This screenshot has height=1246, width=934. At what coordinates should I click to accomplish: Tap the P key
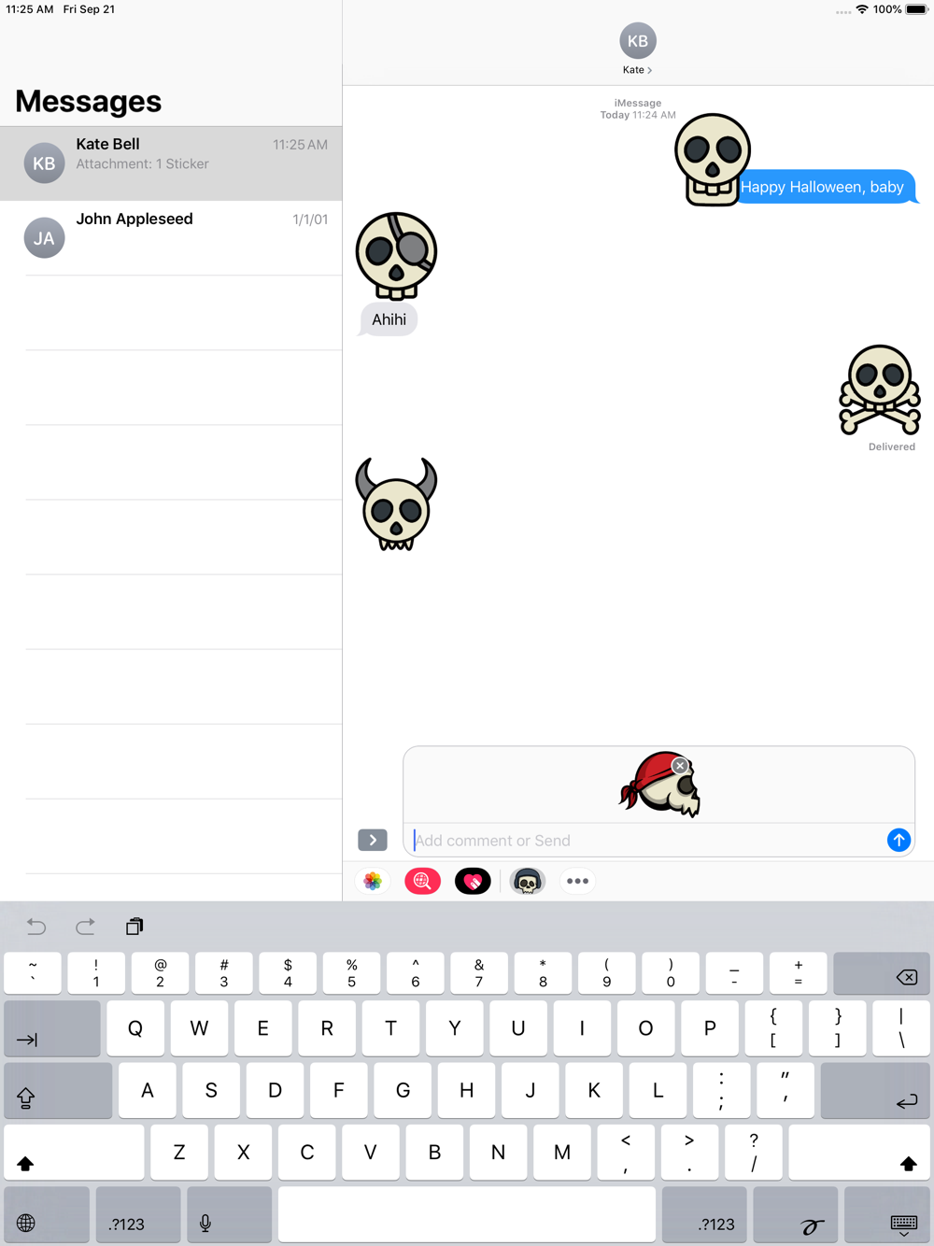[710, 1029]
